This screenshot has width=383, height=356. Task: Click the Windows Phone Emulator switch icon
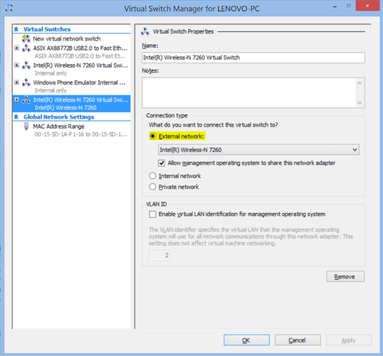(26, 83)
